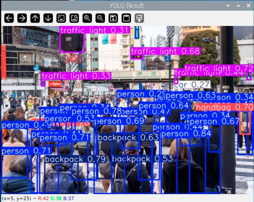This screenshot has height=202, width=254.
Task: Click the 'person 0.78' detection label
Action: tap(97, 111)
